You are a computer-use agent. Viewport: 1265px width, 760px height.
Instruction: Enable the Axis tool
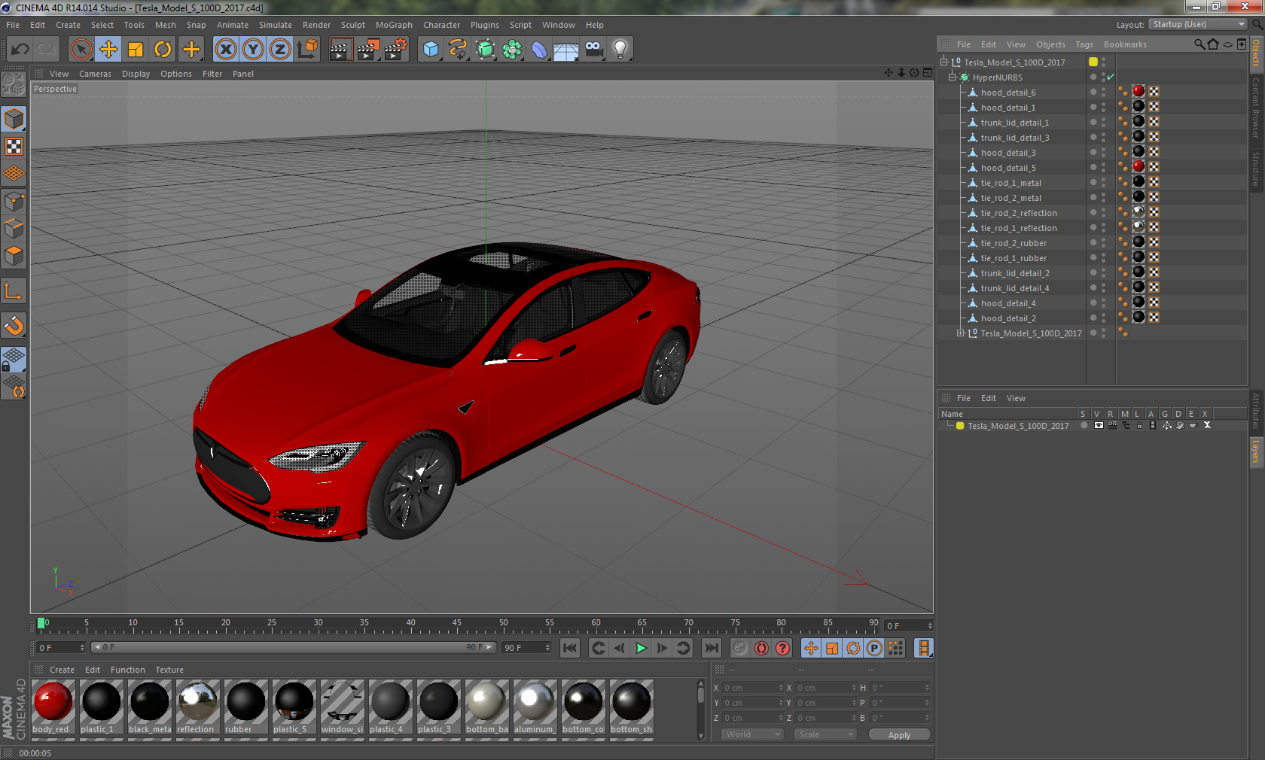[x=14, y=291]
